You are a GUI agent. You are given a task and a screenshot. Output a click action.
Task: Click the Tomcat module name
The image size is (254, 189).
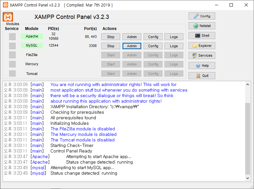(32, 74)
